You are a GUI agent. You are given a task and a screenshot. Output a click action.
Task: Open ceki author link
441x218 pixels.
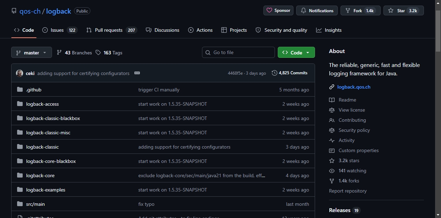[x=30, y=73]
